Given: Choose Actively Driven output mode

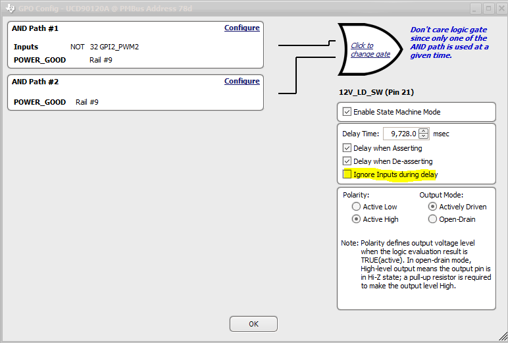Looking at the screenshot, I should tap(432, 207).
